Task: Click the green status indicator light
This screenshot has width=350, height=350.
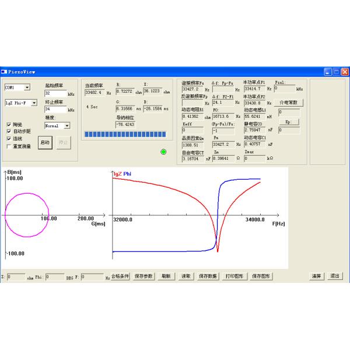Action: click(x=163, y=152)
